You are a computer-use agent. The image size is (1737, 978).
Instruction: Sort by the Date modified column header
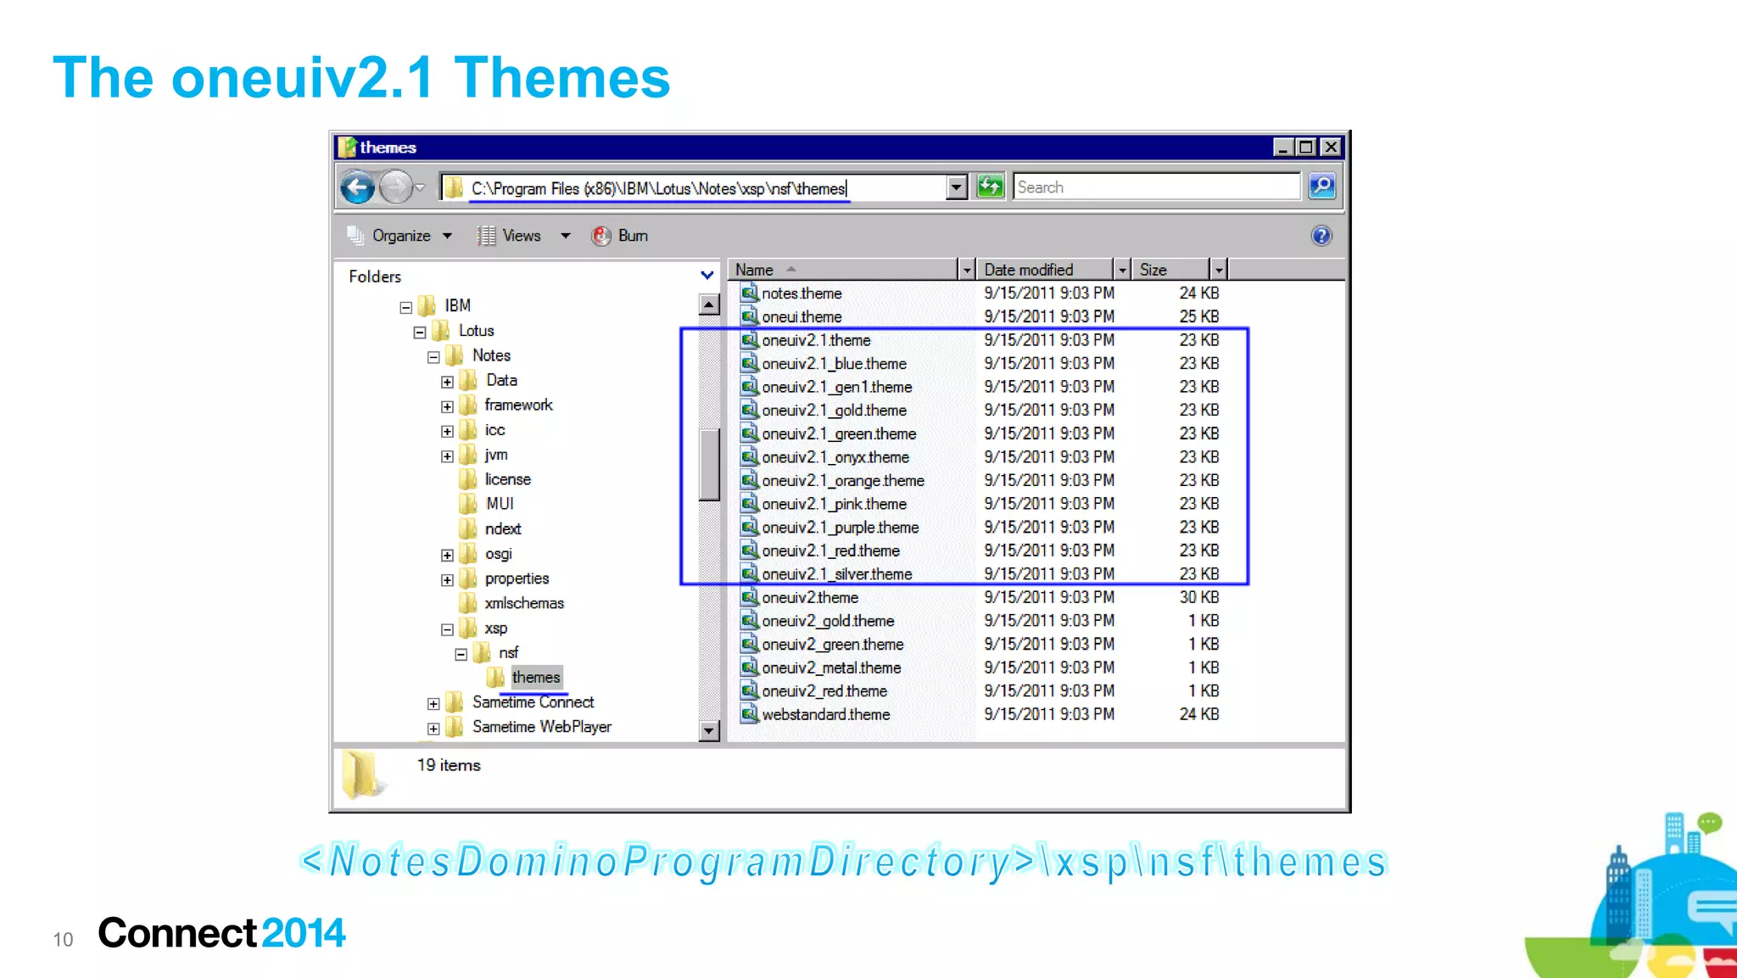[1044, 270]
